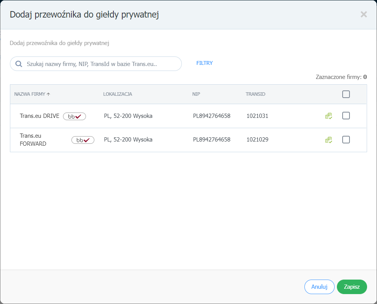The image size is (377, 304).
Task: Click the Trans.eu FORWARD company name
Action: 33,140
